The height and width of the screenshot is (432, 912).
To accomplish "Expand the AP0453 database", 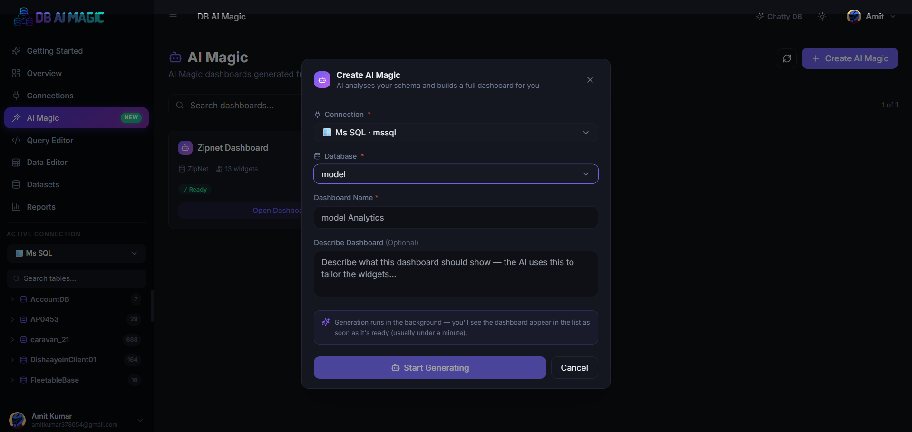I will point(12,319).
